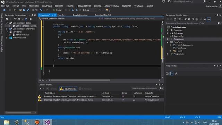Viewport: 222px width, 125px height.
Task: Switch to the Form1.cs editor tab
Action: tap(61, 15)
